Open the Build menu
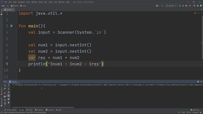Viewport: 203px width, 114px height. (x=41, y=2)
